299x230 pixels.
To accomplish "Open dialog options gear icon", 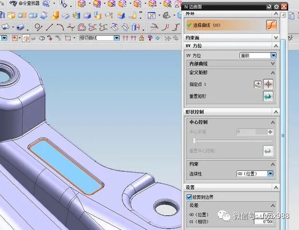I will (276, 7).
